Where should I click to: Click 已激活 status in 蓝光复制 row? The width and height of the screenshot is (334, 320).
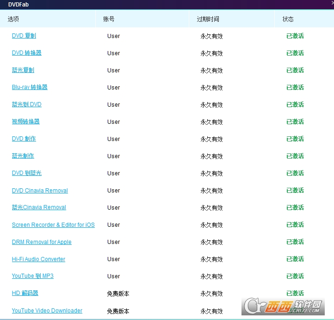click(295, 70)
